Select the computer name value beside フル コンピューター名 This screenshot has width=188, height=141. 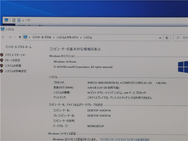click(x=99, y=116)
